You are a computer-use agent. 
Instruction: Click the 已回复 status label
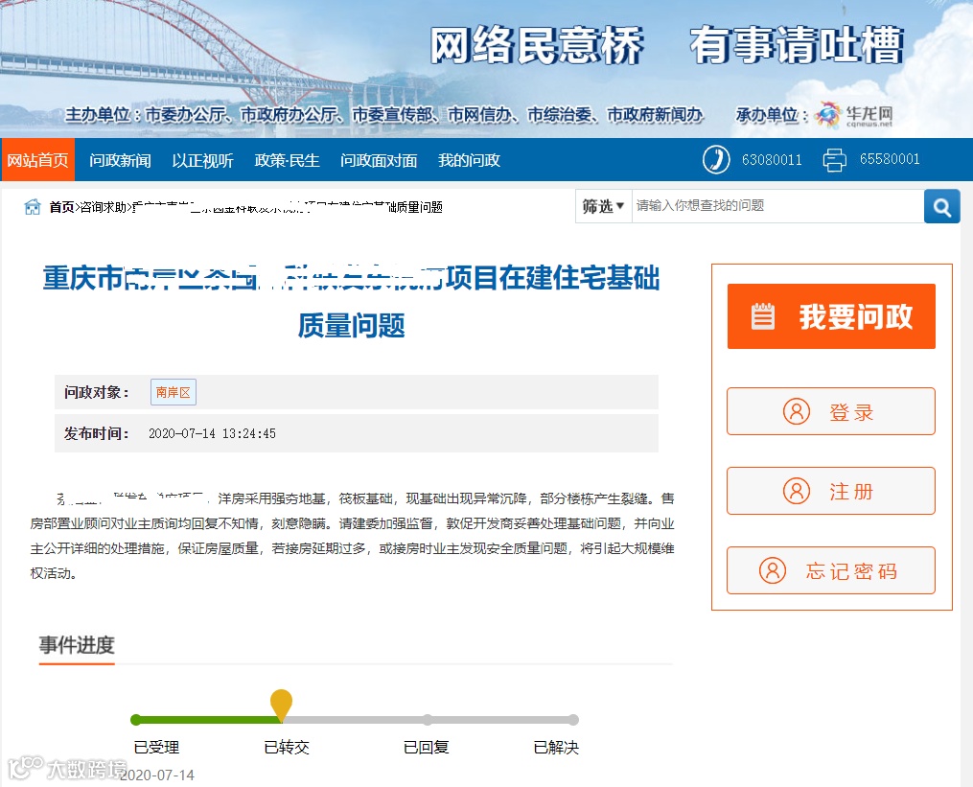point(427,748)
